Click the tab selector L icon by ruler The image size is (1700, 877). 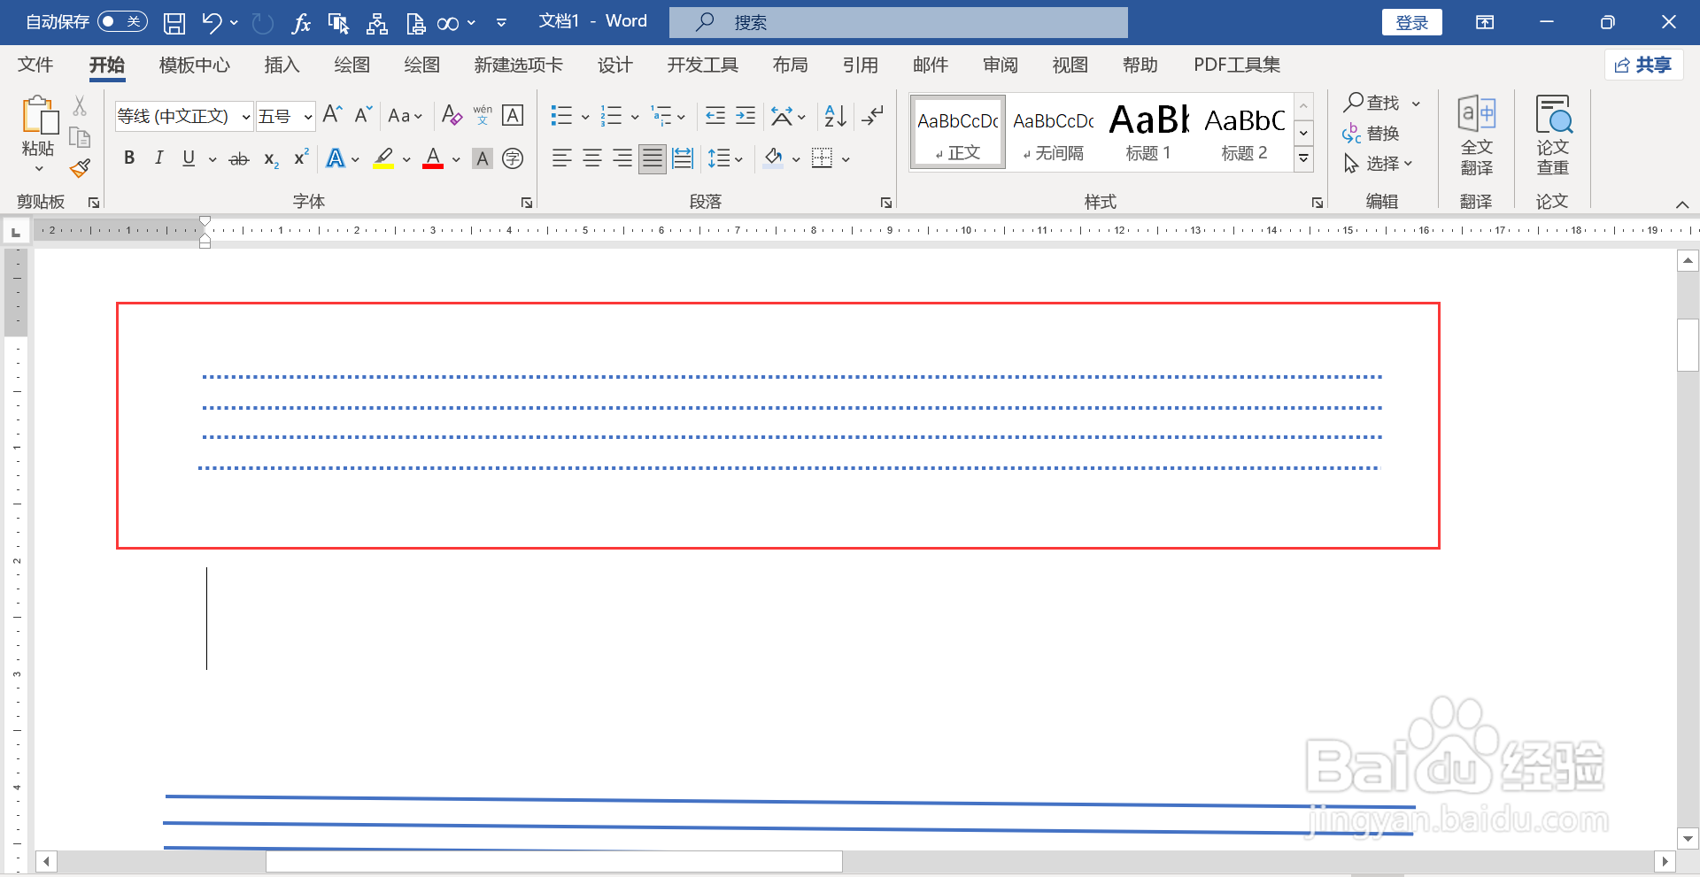tap(15, 231)
